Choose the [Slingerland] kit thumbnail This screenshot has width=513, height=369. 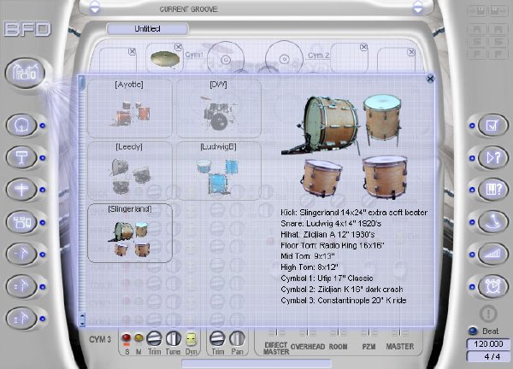(x=130, y=233)
